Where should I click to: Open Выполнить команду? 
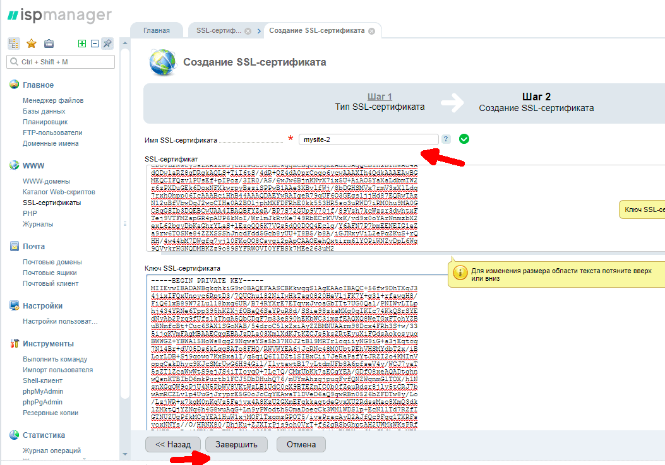pyautogui.click(x=55, y=359)
